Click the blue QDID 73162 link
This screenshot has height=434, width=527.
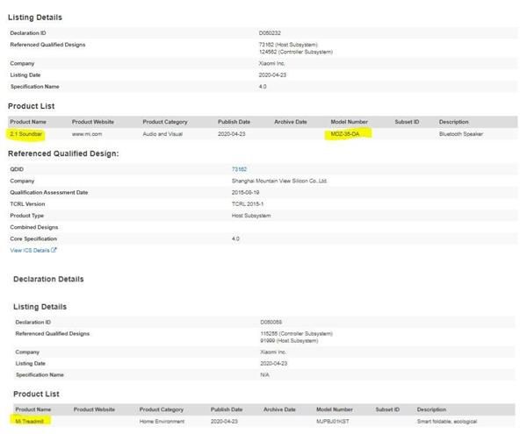coord(239,168)
